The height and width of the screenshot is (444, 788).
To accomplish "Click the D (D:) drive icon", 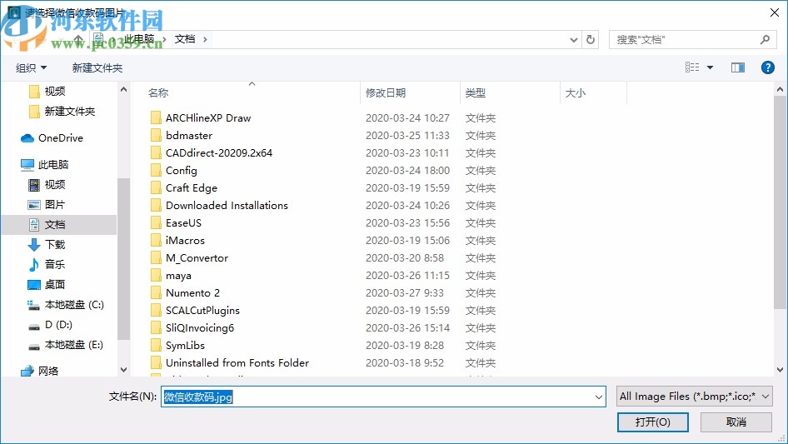I will pyautogui.click(x=33, y=326).
